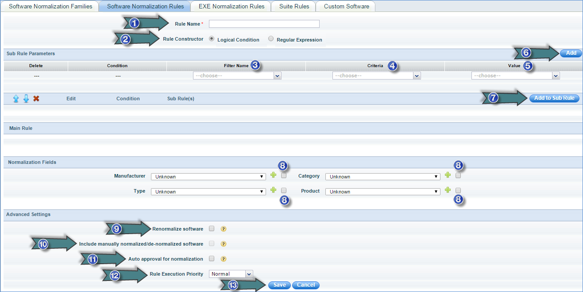Viewport: 583px width, 292px height.
Task: Select the Regular Expression radio button
Action: [271, 39]
